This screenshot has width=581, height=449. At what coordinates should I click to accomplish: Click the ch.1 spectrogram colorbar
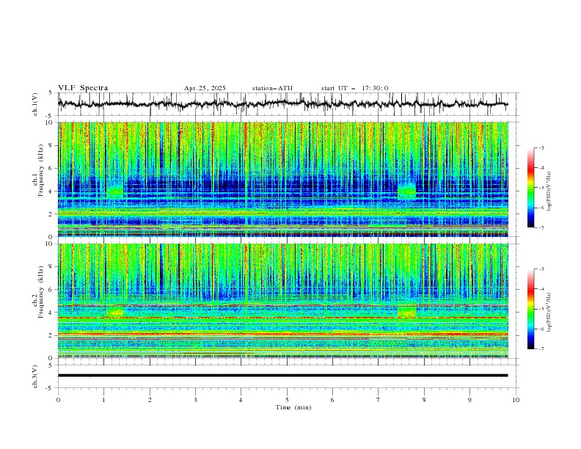click(530, 188)
